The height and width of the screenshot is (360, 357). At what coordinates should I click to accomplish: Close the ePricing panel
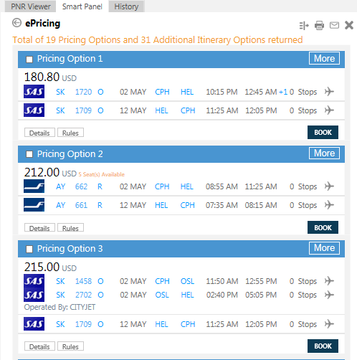click(349, 25)
